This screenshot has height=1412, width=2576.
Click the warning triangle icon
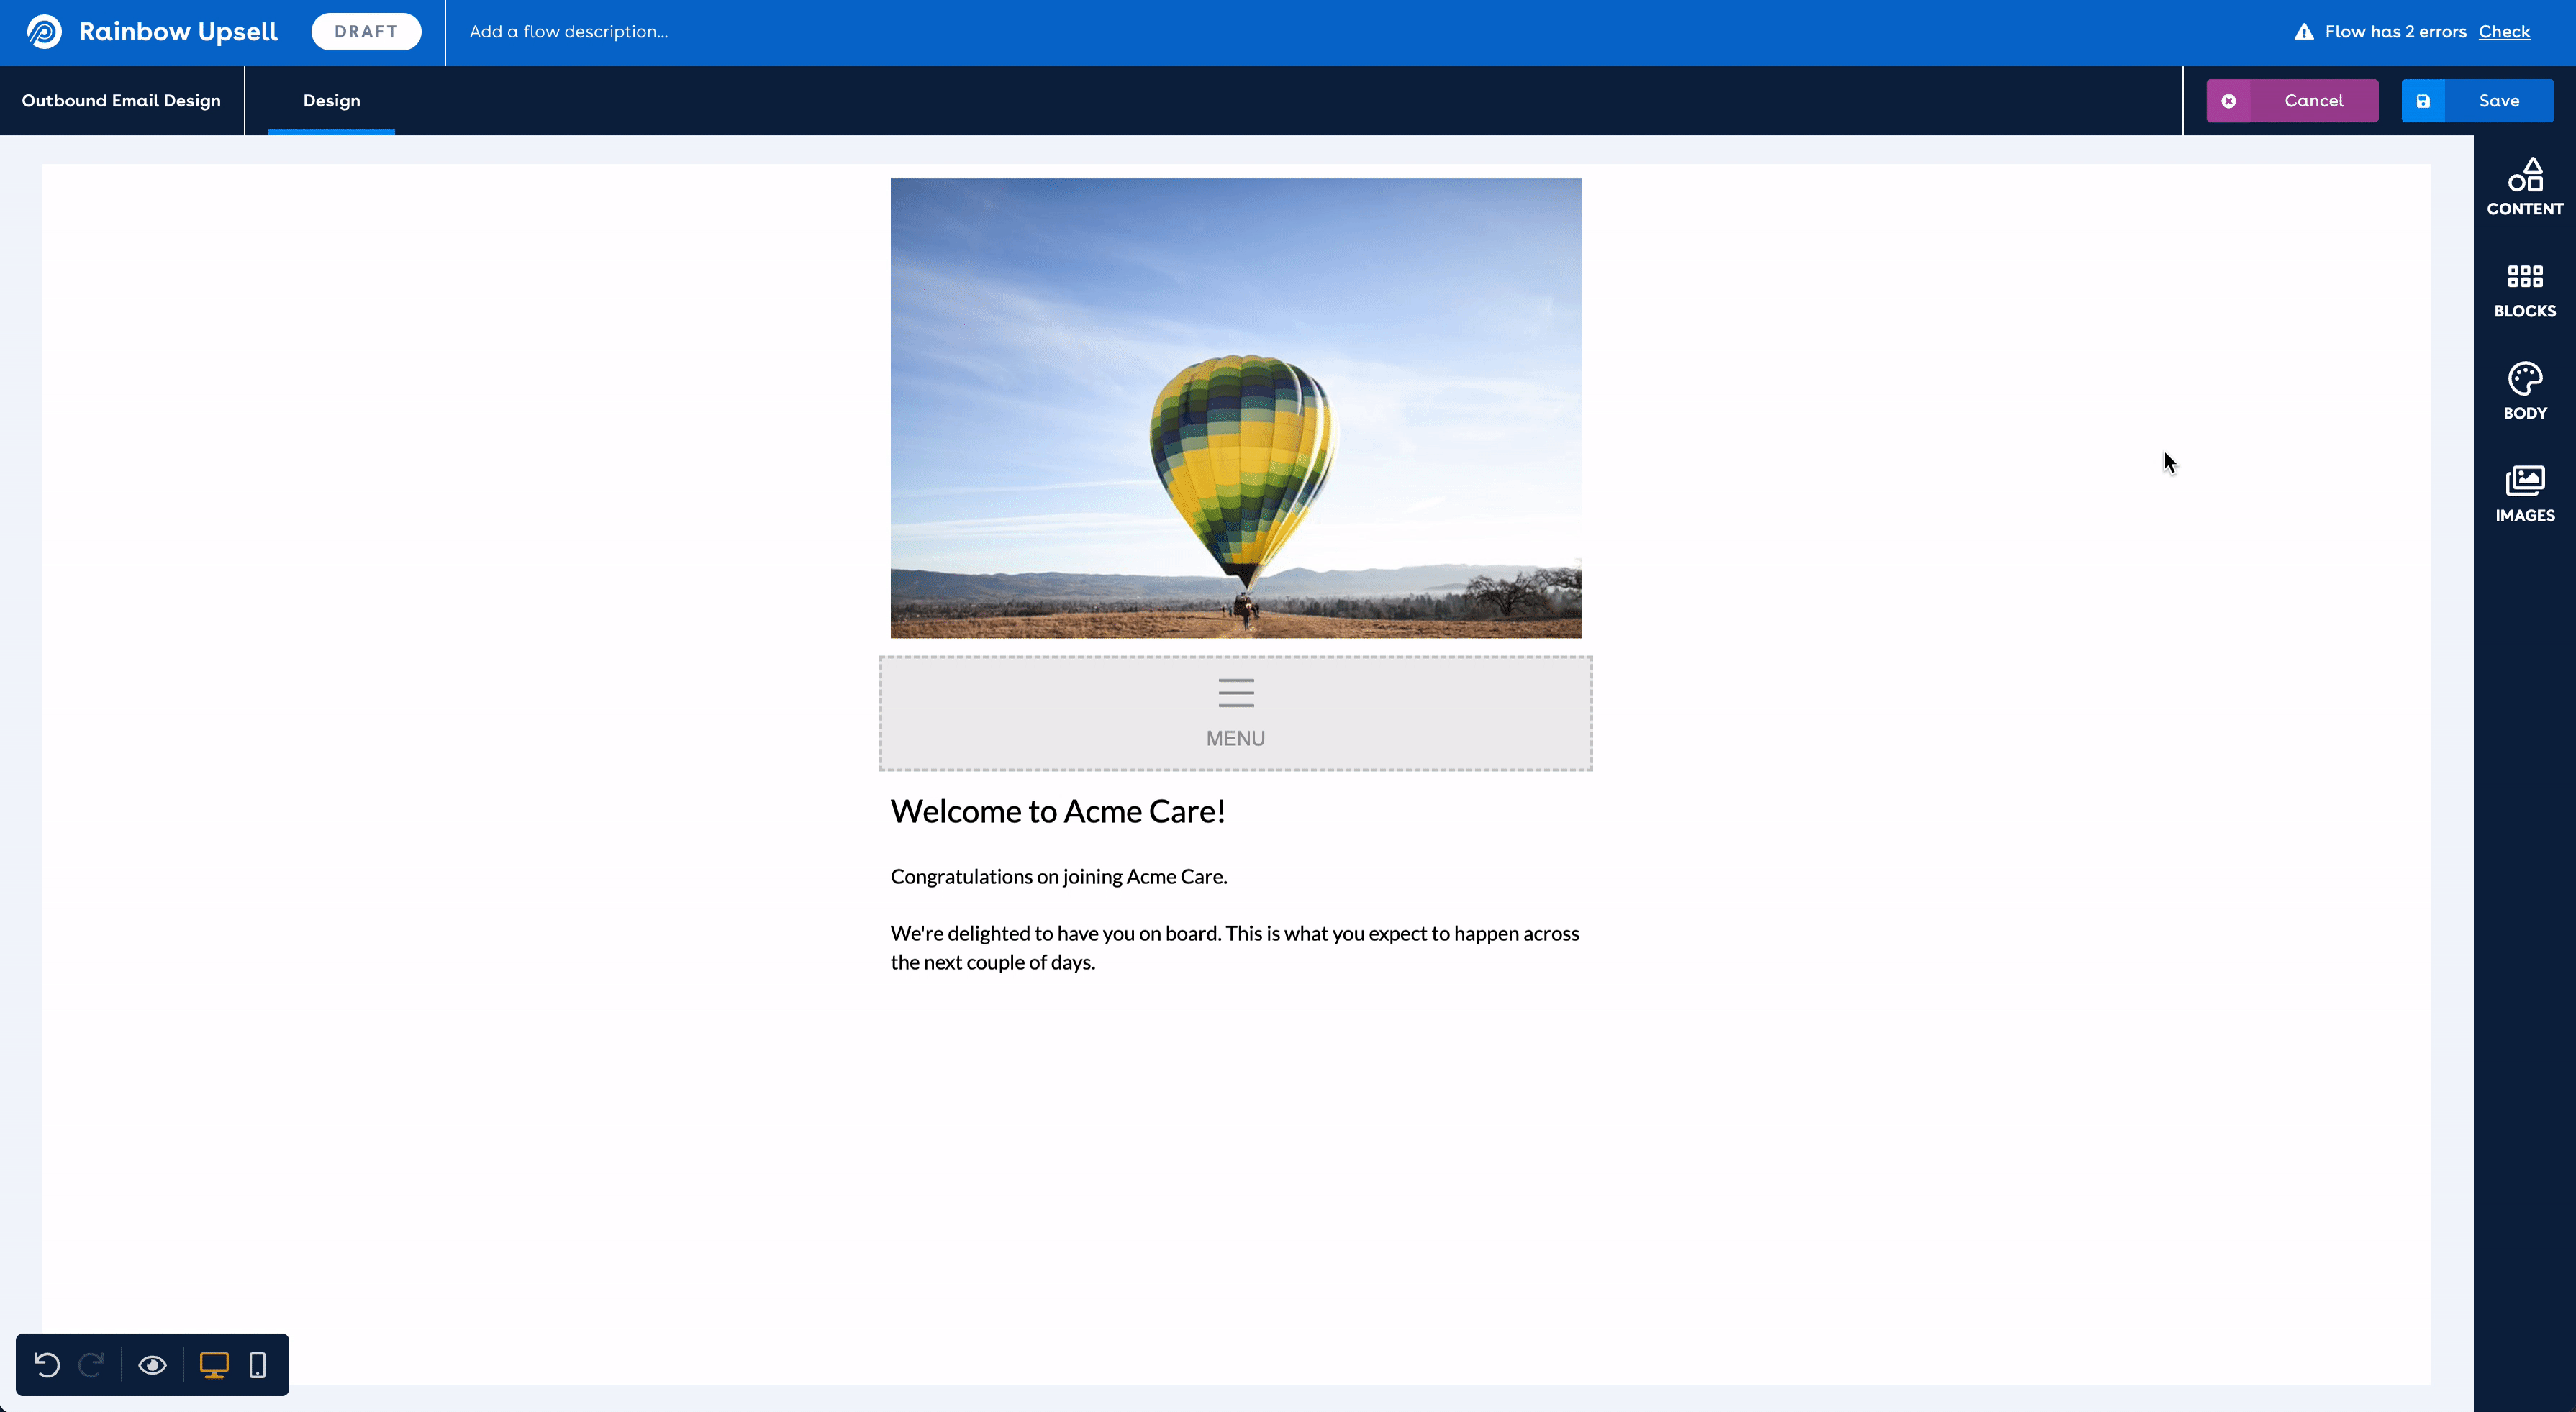pyautogui.click(x=2303, y=32)
